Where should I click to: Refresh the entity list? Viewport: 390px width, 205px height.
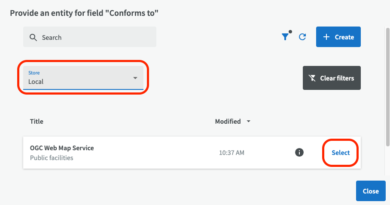(302, 37)
